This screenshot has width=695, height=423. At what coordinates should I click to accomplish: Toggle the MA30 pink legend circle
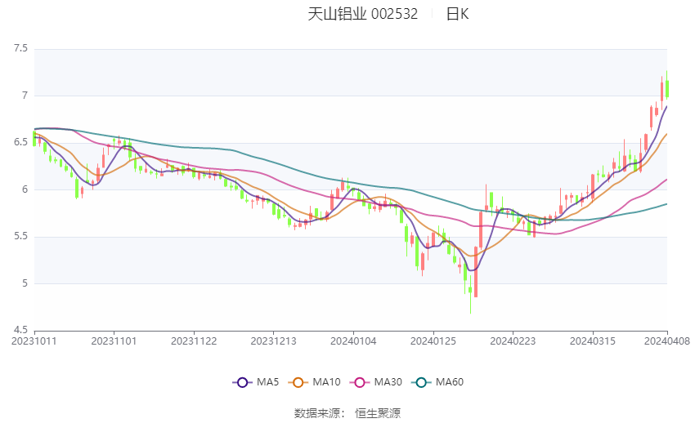pyautogui.click(x=360, y=382)
